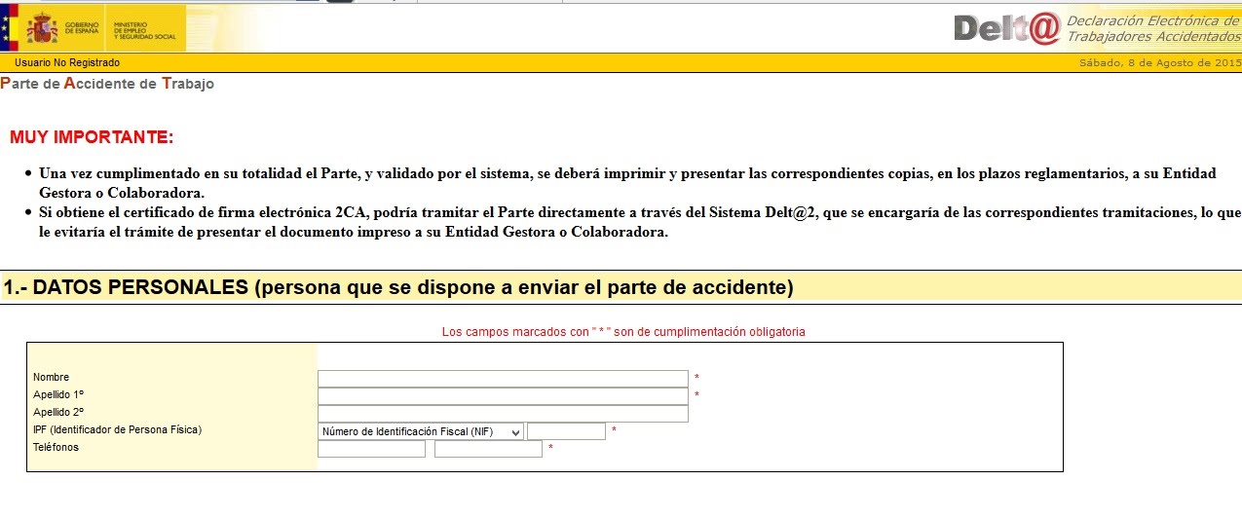Click the 'Usuario No Registrado' status text
This screenshot has width=1242, height=518.
click(x=67, y=63)
